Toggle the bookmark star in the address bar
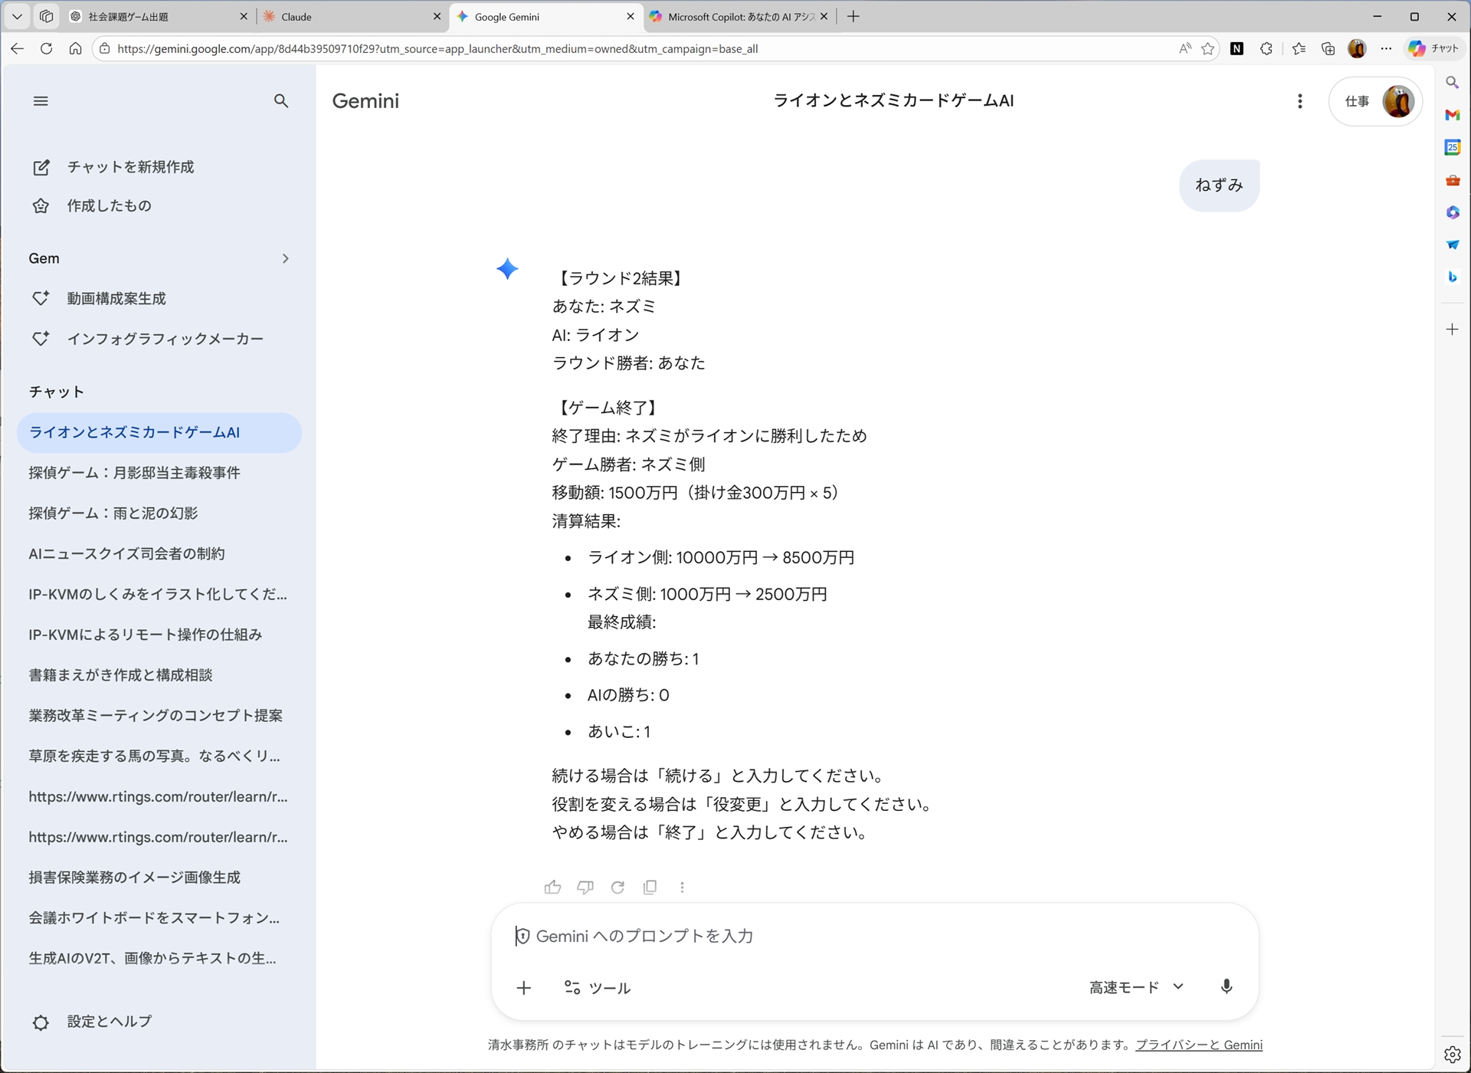1471x1073 pixels. (1208, 48)
